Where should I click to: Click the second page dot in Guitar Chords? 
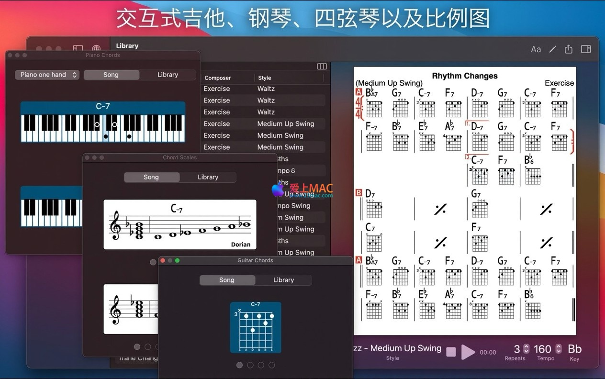(250, 365)
